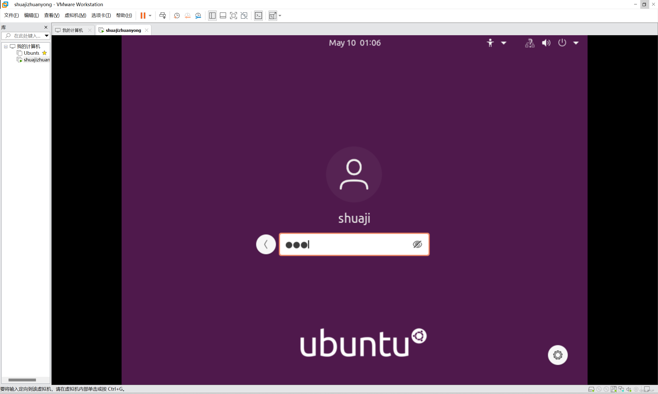Toggle password visibility with the eye icon
The width and height of the screenshot is (658, 394).
417,244
